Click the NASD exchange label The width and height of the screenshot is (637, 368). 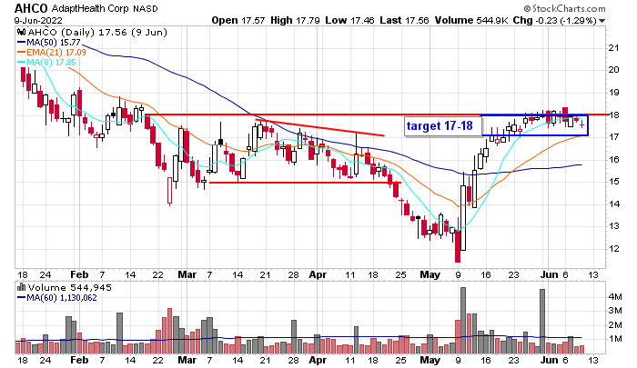point(146,8)
